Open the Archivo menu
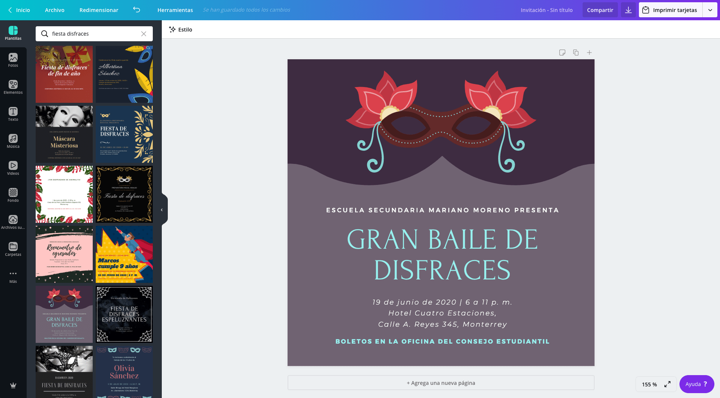The width and height of the screenshot is (720, 398). tap(54, 10)
